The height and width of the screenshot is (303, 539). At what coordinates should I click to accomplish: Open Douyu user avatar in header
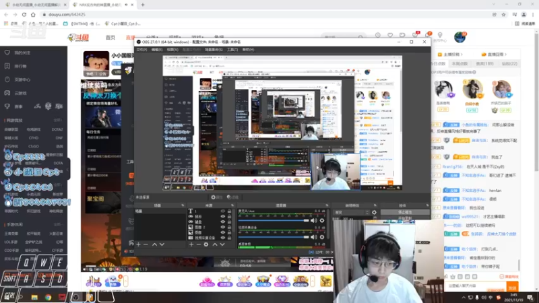(x=459, y=37)
